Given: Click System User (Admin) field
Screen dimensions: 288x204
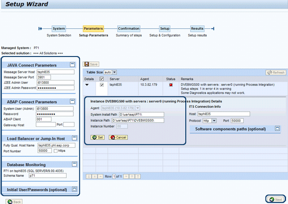Looking at the screenshot, I should coord(55,109).
